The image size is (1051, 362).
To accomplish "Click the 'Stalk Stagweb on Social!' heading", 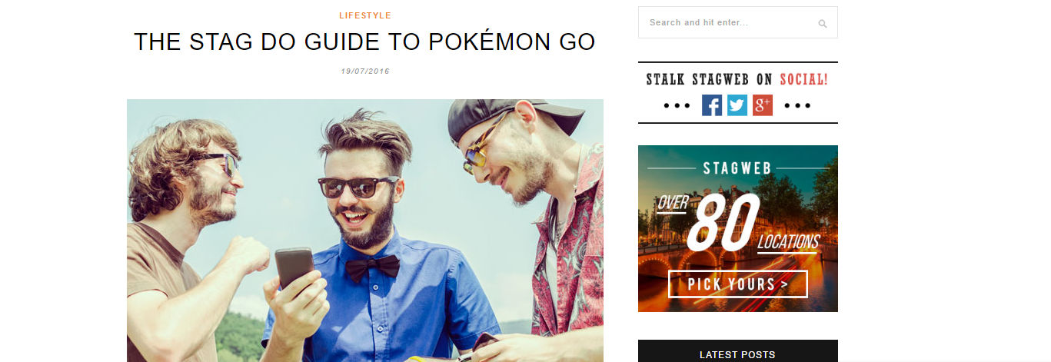I will pyautogui.click(x=737, y=78).
